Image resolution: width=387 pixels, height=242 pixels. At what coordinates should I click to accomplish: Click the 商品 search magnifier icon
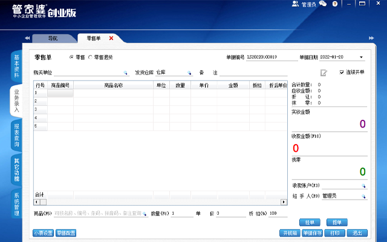(145, 214)
